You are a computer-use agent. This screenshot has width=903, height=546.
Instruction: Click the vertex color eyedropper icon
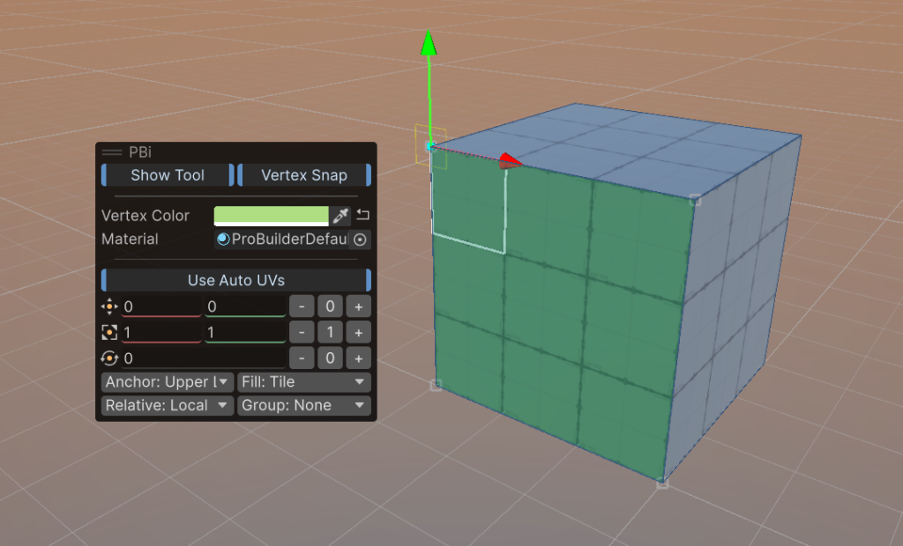[340, 216]
